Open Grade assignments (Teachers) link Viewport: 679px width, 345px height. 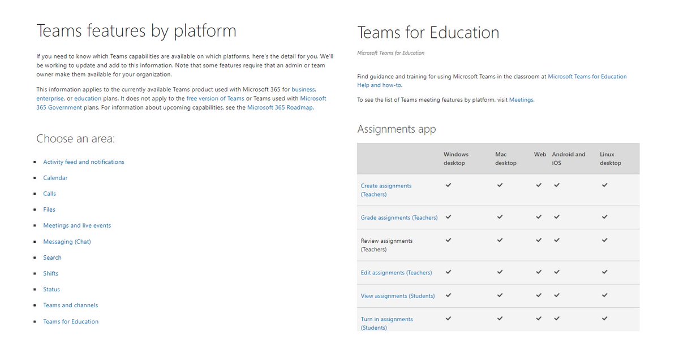click(x=399, y=217)
